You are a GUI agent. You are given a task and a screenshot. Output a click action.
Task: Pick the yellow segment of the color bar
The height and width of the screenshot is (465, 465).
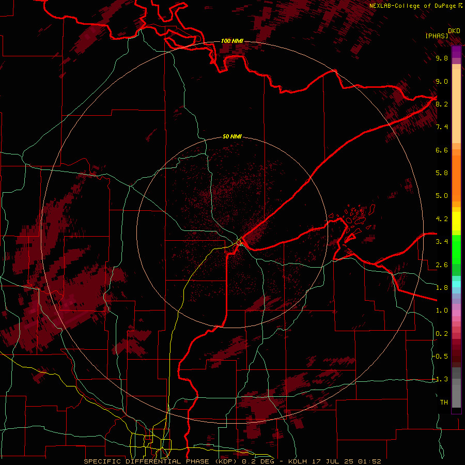(456, 221)
